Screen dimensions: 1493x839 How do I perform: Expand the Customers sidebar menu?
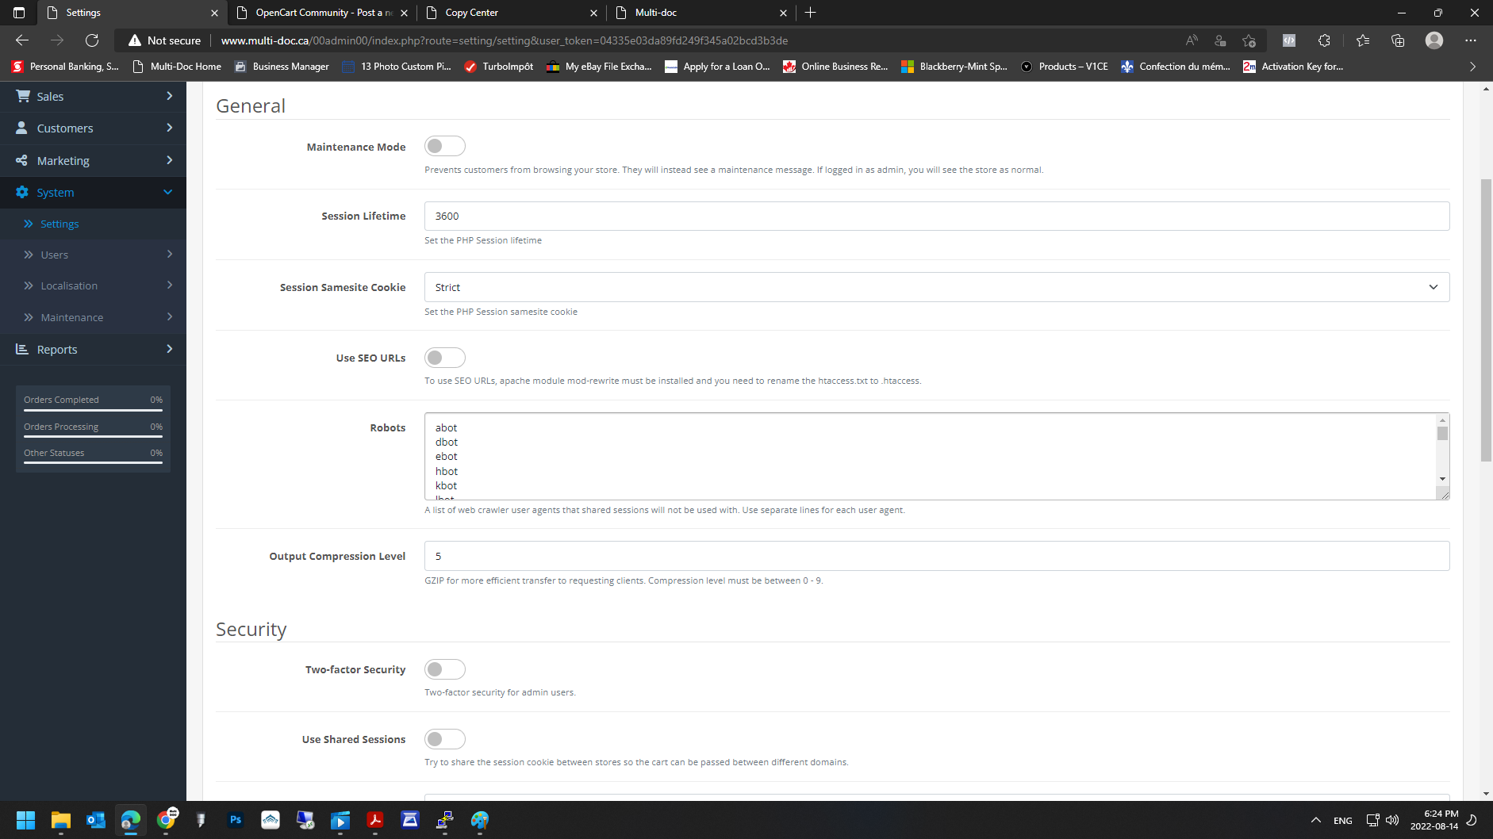[x=93, y=128]
